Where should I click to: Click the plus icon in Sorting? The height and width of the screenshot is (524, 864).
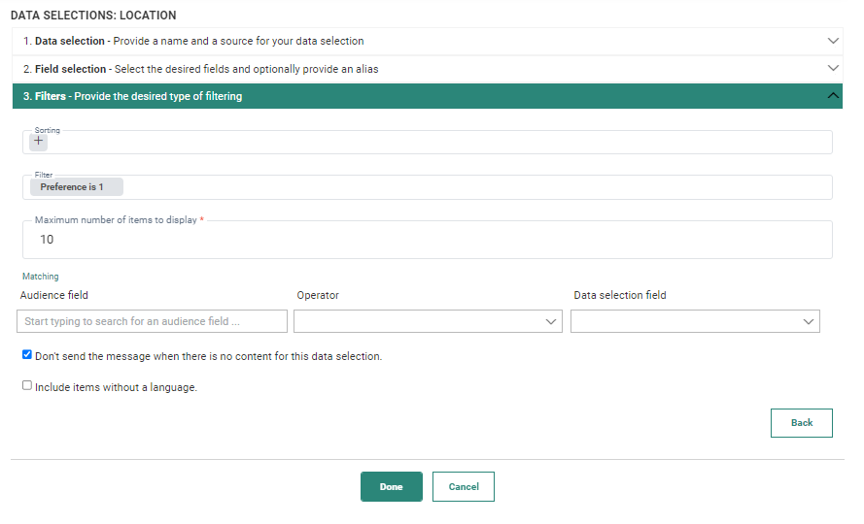pos(39,141)
